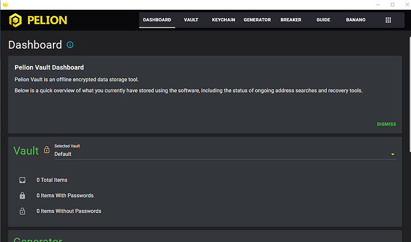411x242 pixels.
Task: Click the small app icon in title bar
Action: pos(5,5)
